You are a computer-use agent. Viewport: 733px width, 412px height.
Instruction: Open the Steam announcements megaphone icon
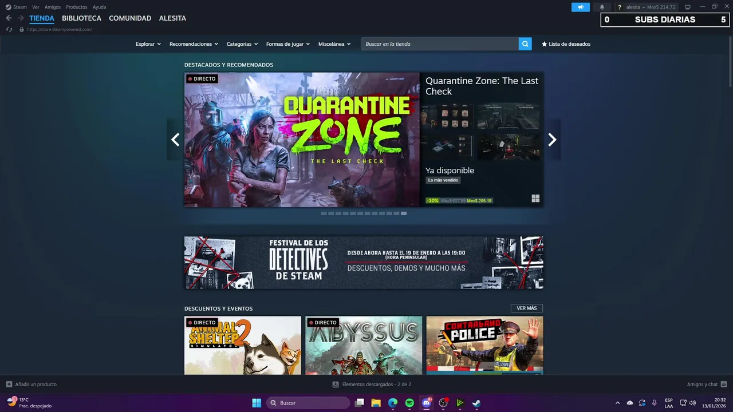click(580, 7)
